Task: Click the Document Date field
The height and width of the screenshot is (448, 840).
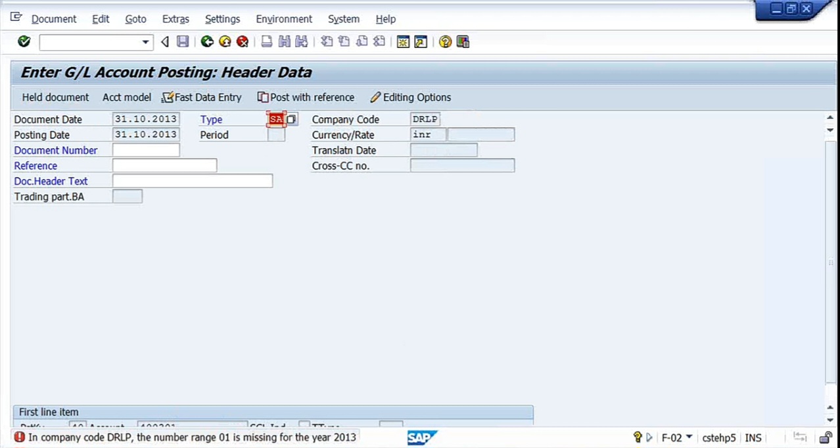Action: point(146,119)
